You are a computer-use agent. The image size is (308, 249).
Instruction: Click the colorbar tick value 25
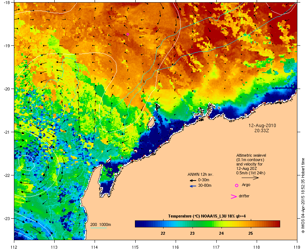click(x=250, y=233)
